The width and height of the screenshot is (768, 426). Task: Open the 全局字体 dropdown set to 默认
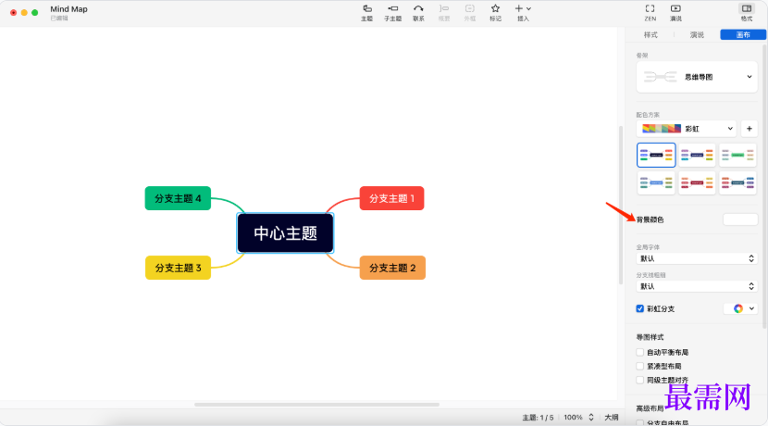(x=697, y=258)
